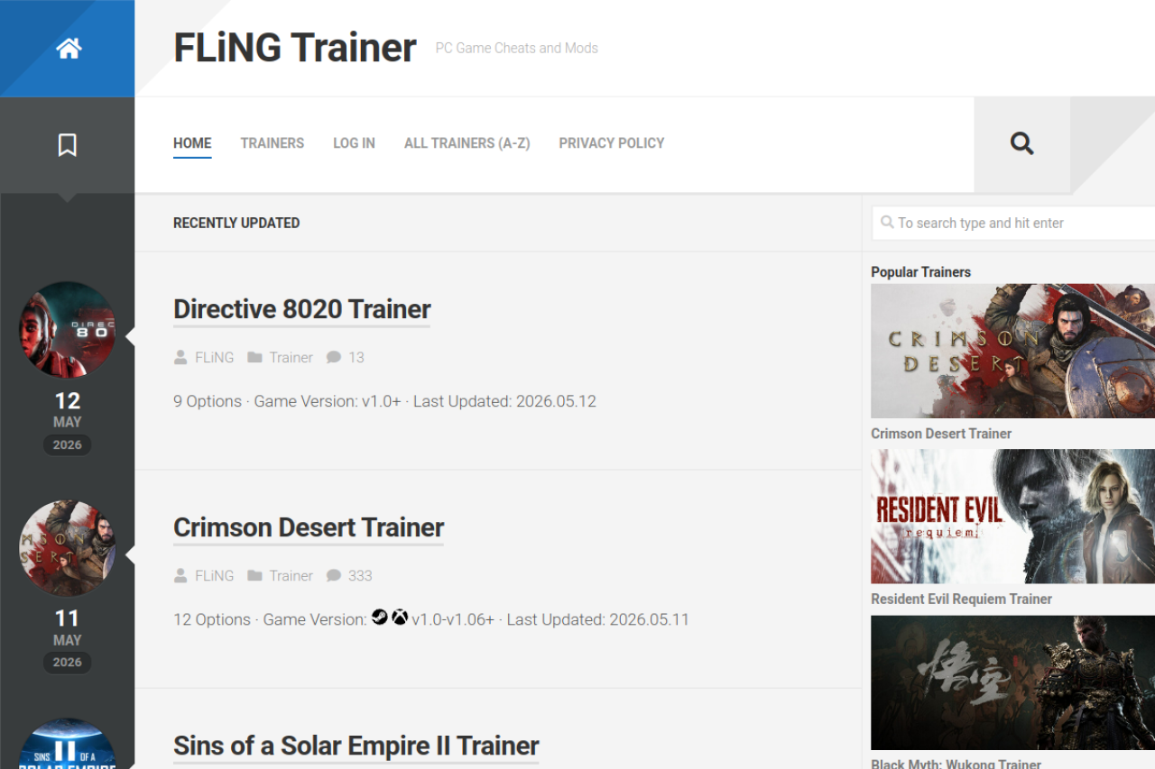Open the search magnifier button

click(x=1021, y=143)
